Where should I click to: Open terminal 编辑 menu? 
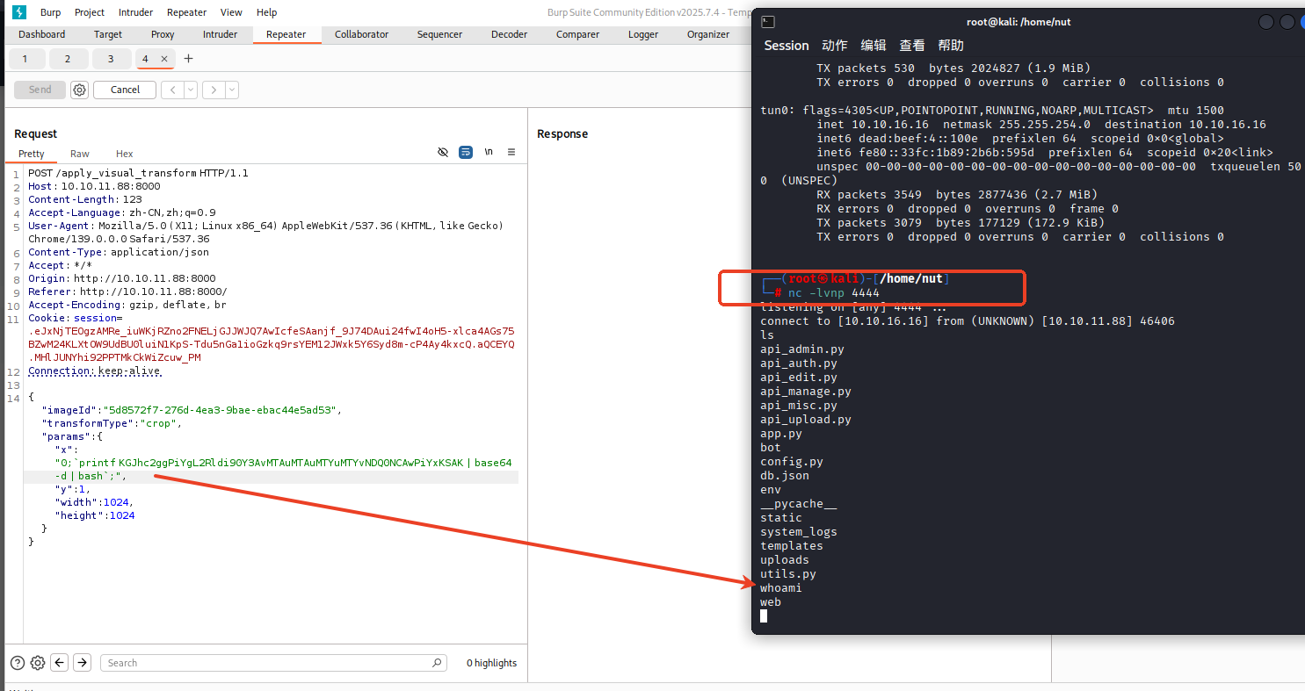[874, 46]
